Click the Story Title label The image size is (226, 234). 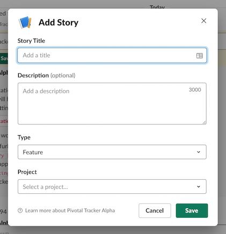point(31,41)
